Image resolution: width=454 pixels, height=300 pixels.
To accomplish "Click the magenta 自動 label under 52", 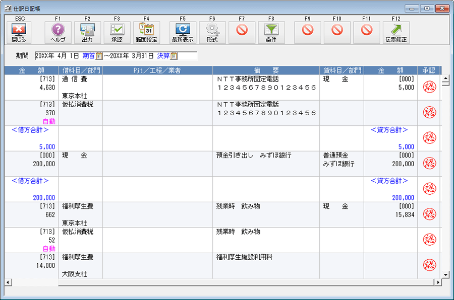I will tap(49, 249).
